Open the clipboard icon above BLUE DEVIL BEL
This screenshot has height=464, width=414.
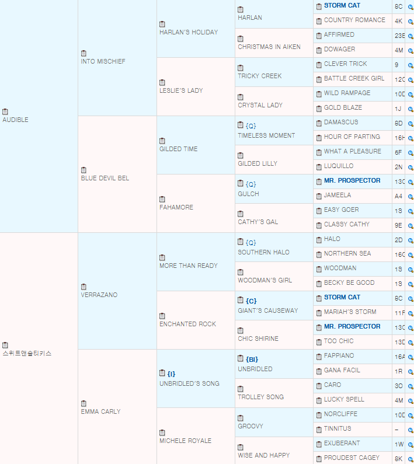[x=84, y=170]
